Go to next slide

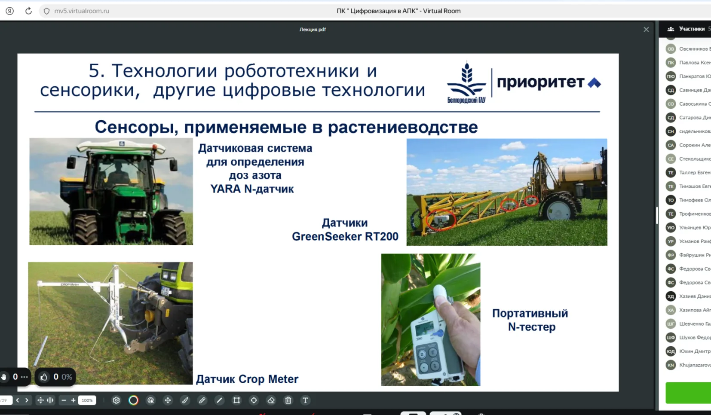(27, 400)
